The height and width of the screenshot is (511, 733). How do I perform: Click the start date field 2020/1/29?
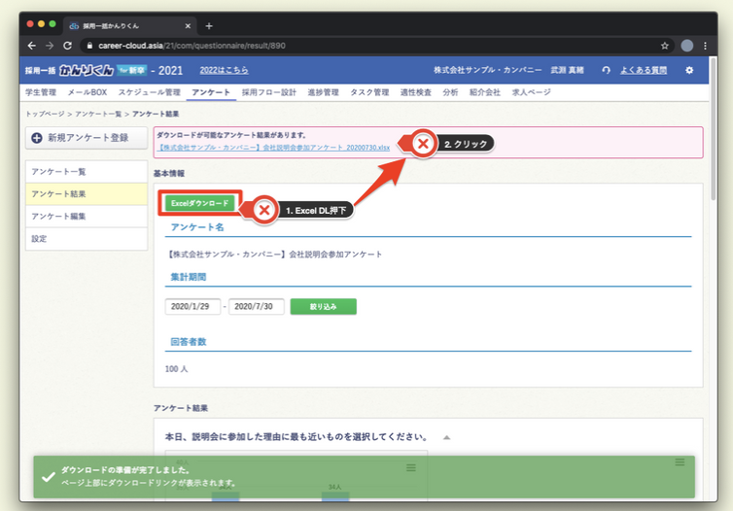pyautogui.click(x=192, y=306)
